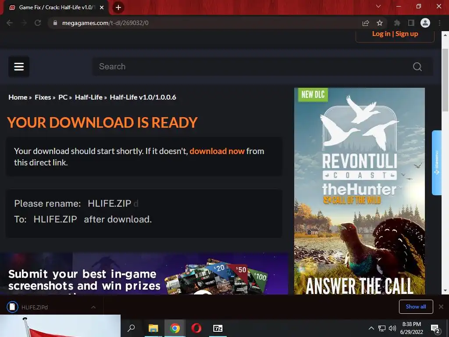Open the tab search dropdown chevron
The width and height of the screenshot is (449, 337).
click(x=378, y=6)
